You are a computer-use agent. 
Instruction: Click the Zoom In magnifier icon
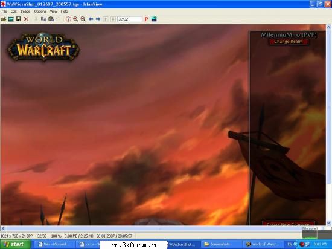75,19
